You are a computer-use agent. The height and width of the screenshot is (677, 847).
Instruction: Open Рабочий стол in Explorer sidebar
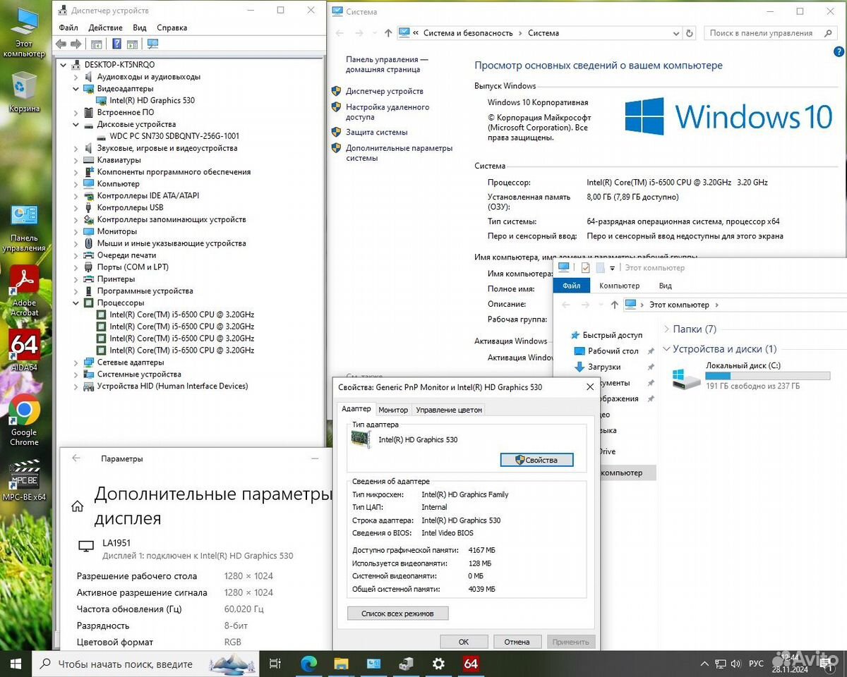pos(613,350)
